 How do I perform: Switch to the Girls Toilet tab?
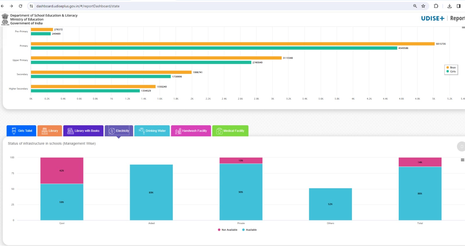22,131
